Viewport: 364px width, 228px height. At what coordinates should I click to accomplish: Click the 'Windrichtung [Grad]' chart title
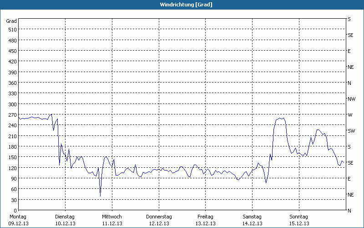(x=186, y=5)
